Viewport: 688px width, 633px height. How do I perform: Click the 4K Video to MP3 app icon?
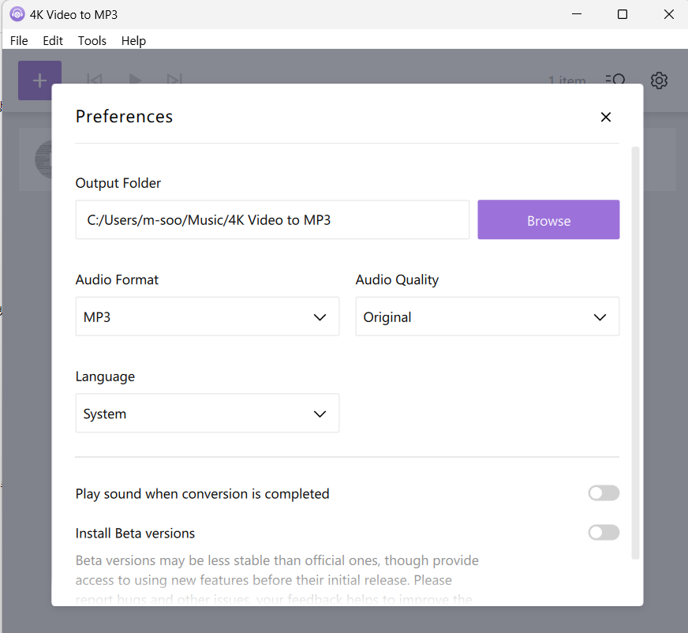click(17, 14)
